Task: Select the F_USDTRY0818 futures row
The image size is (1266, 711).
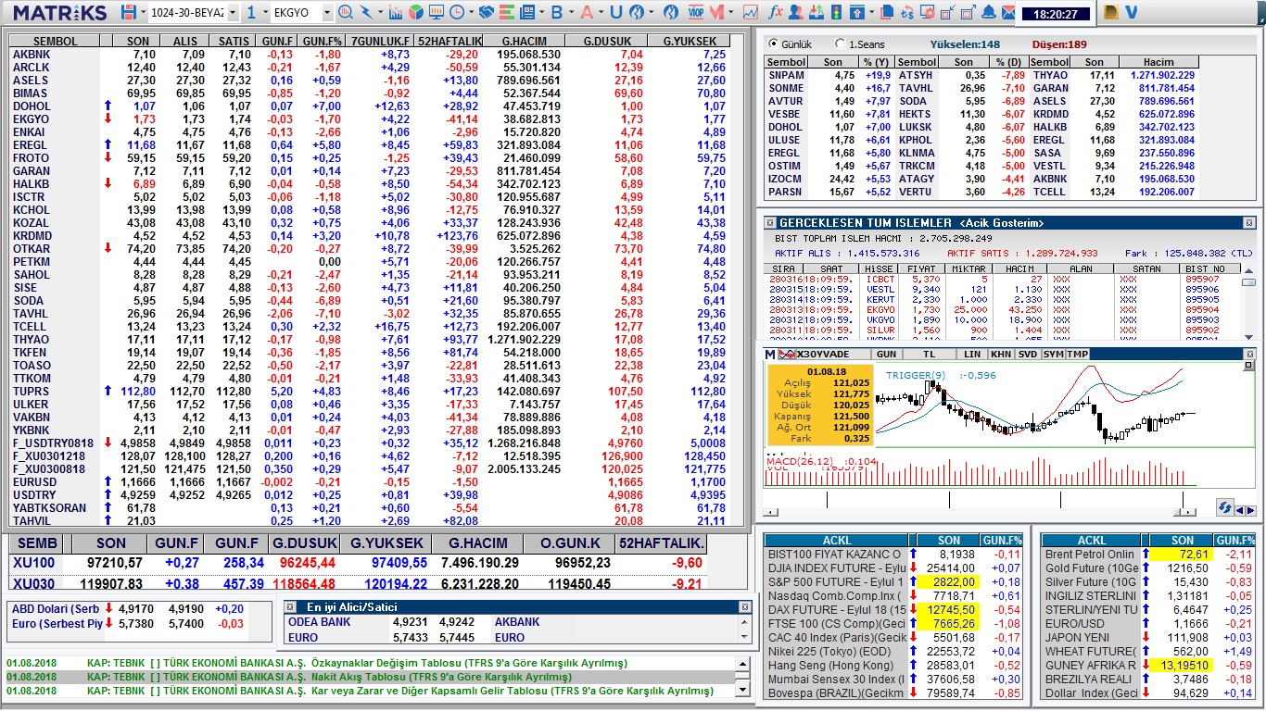Action: [x=371, y=443]
